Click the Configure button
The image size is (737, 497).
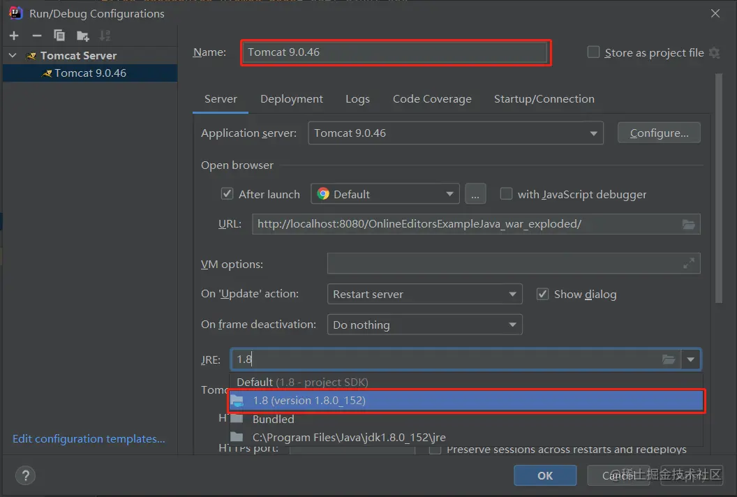658,133
